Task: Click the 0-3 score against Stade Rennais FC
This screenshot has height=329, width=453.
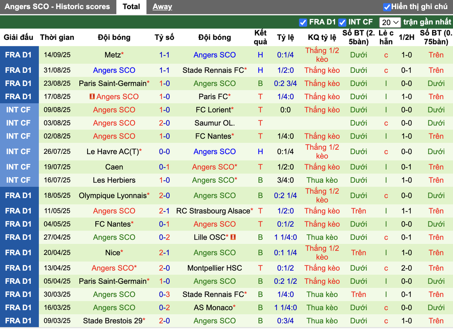Action: point(164,294)
